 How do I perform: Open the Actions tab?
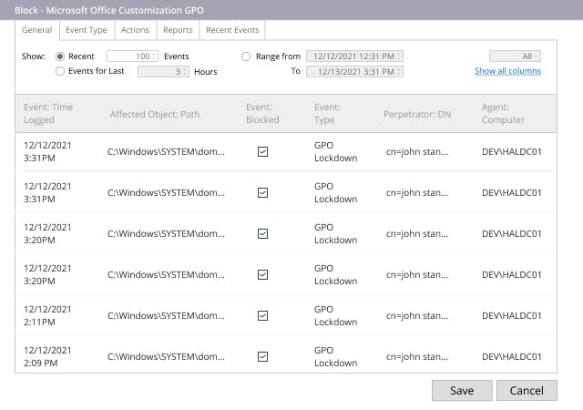[x=135, y=30]
